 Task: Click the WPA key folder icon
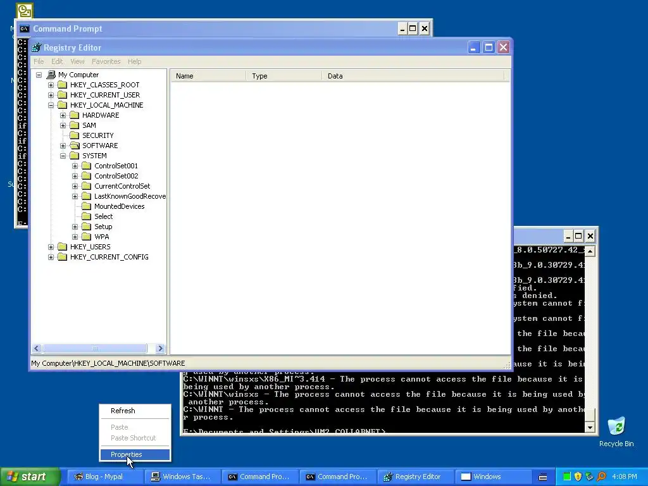86,237
